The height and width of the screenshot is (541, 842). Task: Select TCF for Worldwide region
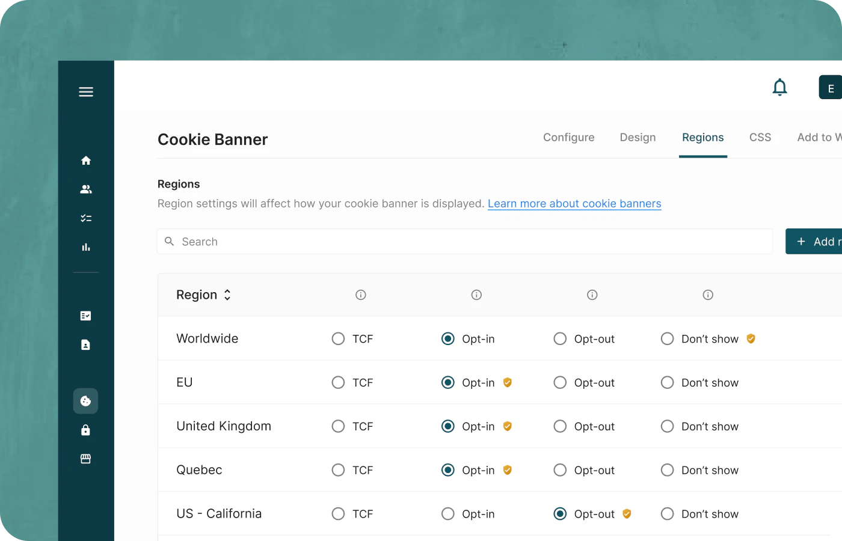339,339
